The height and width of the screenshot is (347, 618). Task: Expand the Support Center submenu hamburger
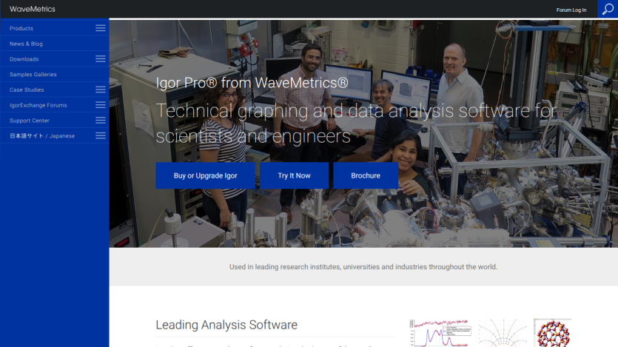point(101,120)
